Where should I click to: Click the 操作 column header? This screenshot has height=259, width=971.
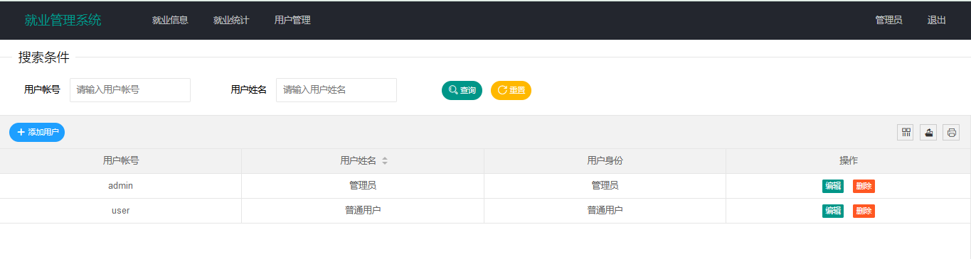pyautogui.click(x=848, y=161)
